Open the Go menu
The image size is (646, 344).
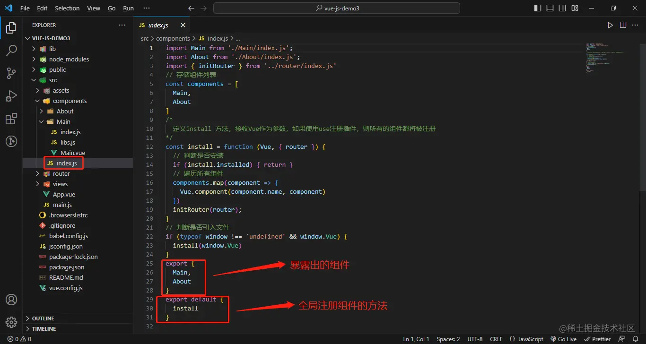(x=112, y=8)
